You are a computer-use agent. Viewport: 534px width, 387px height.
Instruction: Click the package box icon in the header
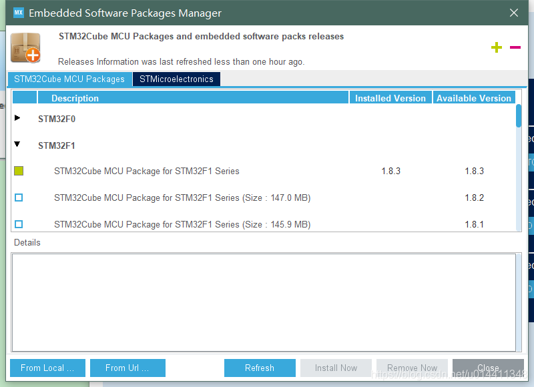(x=25, y=48)
